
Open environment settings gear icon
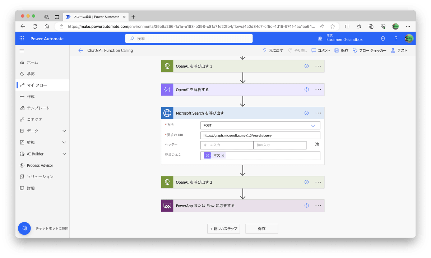pos(383,38)
